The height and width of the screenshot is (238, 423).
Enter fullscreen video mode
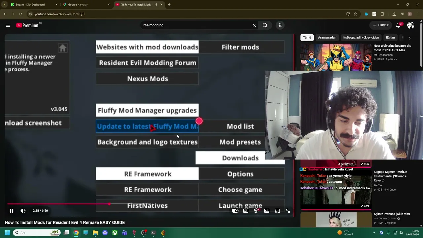288,211
